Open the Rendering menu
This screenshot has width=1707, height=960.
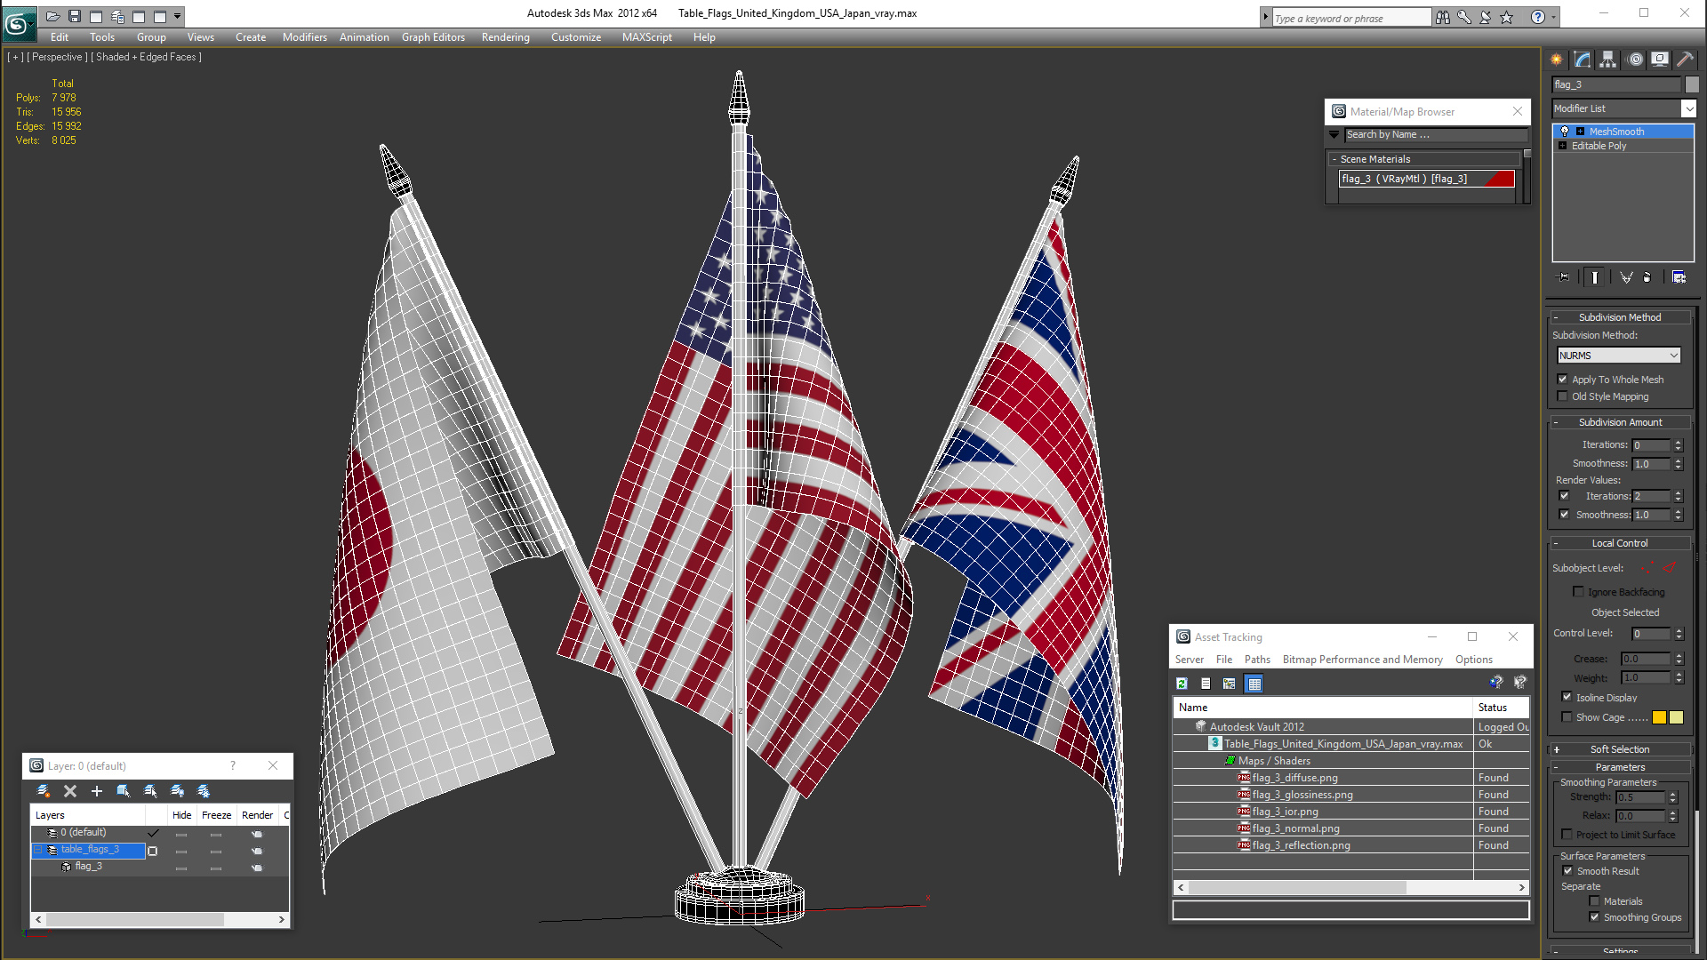coord(505,37)
